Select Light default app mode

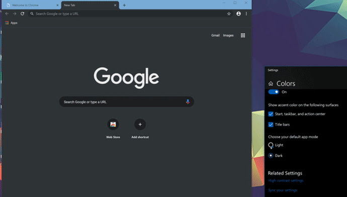(271, 145)
